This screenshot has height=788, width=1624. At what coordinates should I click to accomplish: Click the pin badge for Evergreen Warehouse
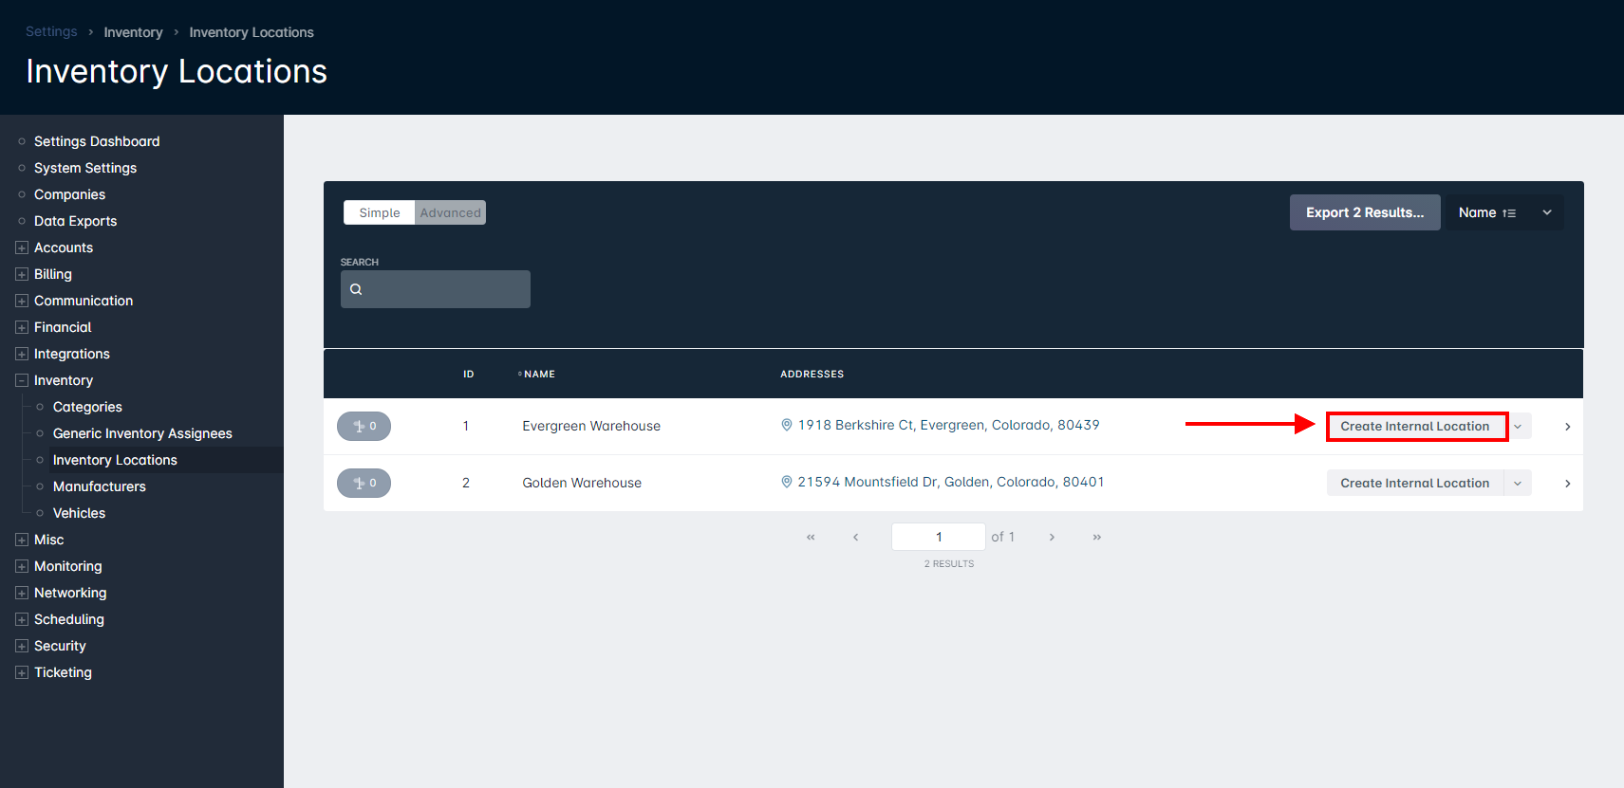click(x=364, y=426)
